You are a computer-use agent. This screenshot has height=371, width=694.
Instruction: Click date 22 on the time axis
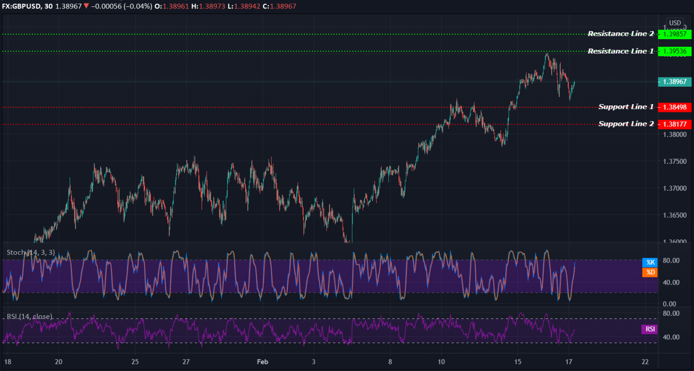645,362
